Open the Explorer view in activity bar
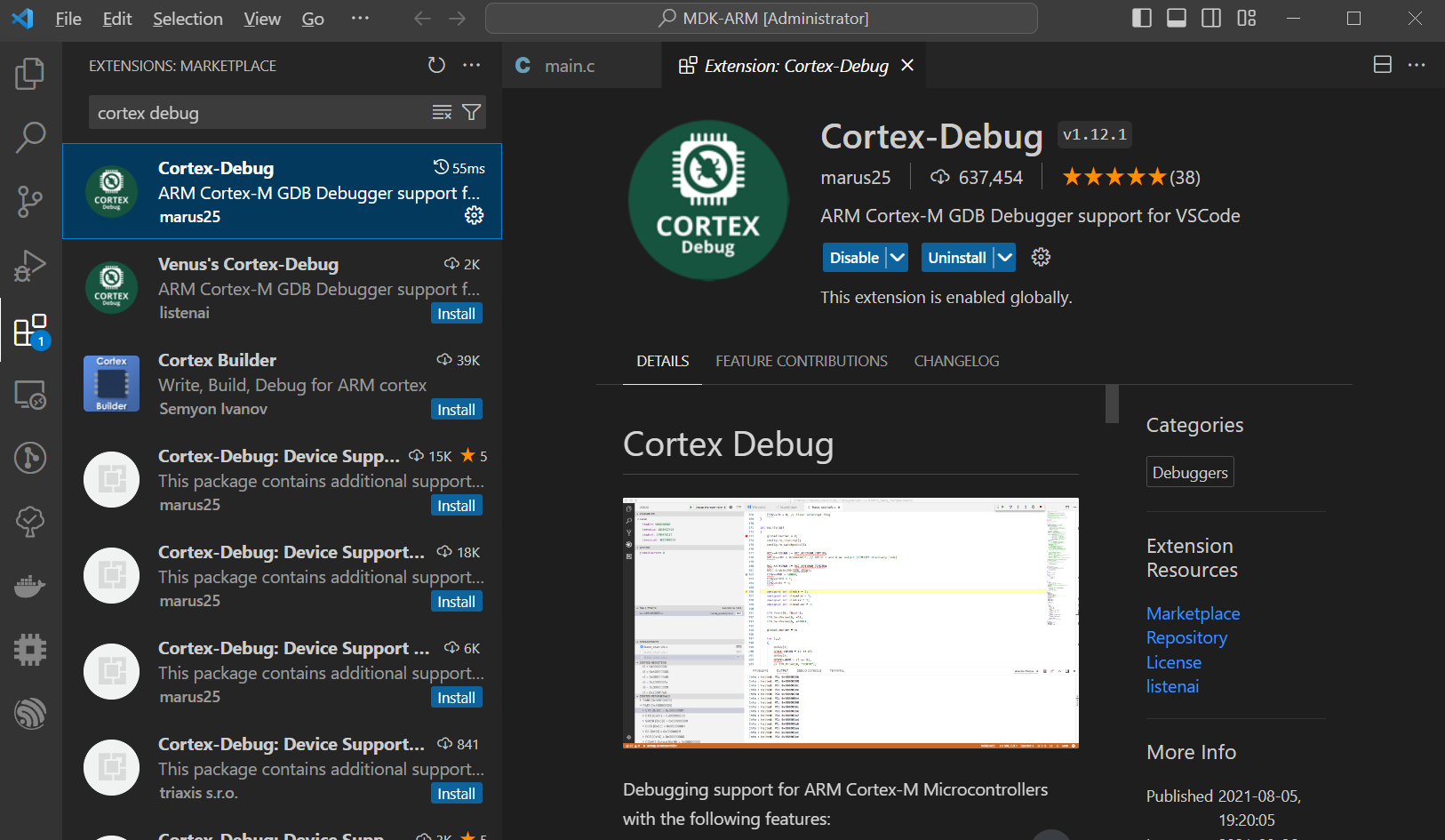Viewport: 1445px width, 840px height. pyautogui.click(x=30, y=73)
